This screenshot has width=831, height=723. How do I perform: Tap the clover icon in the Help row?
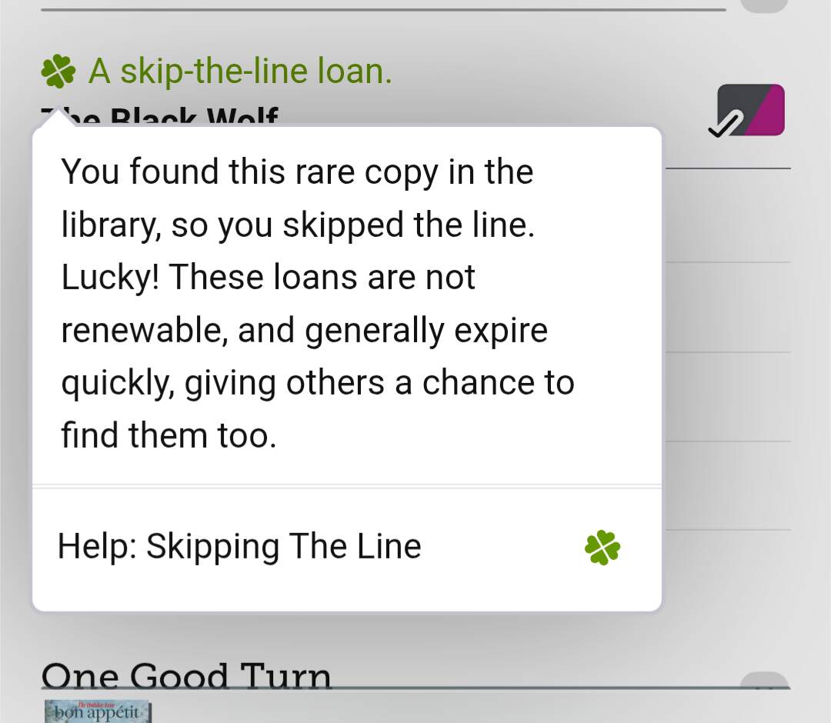pyautogui.click(x=602, y=548)
